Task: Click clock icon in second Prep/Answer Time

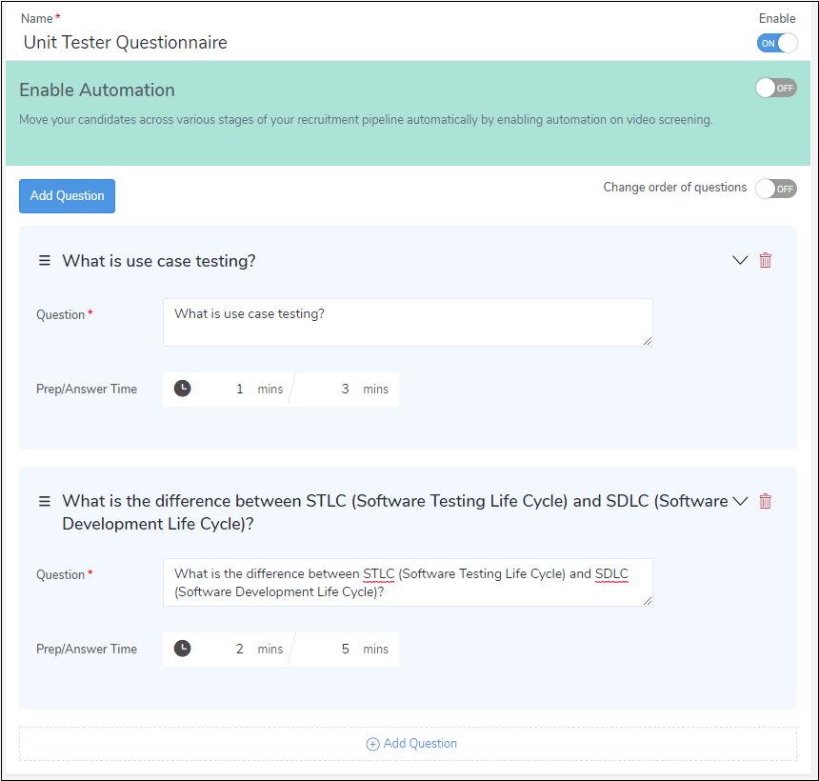Action: (182, 649)
